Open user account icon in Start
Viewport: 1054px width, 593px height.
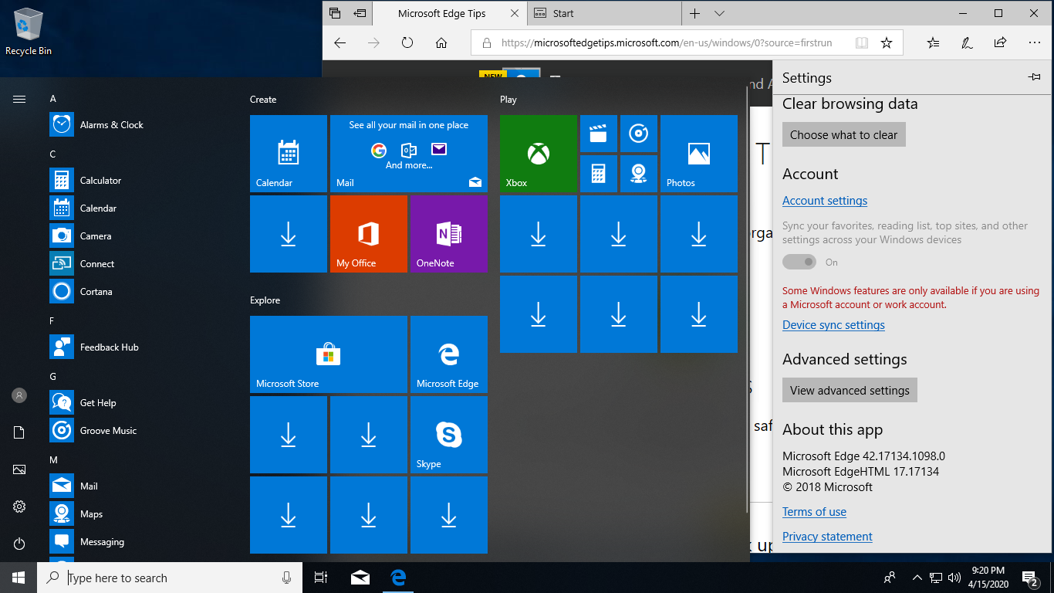[x=19, y=395]
